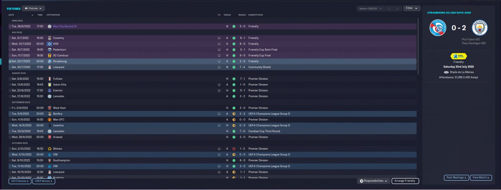This screenshot has height=190, width=501.
Task: Click the Strasbourg club crest in match panel
Action: coord(438,28)
